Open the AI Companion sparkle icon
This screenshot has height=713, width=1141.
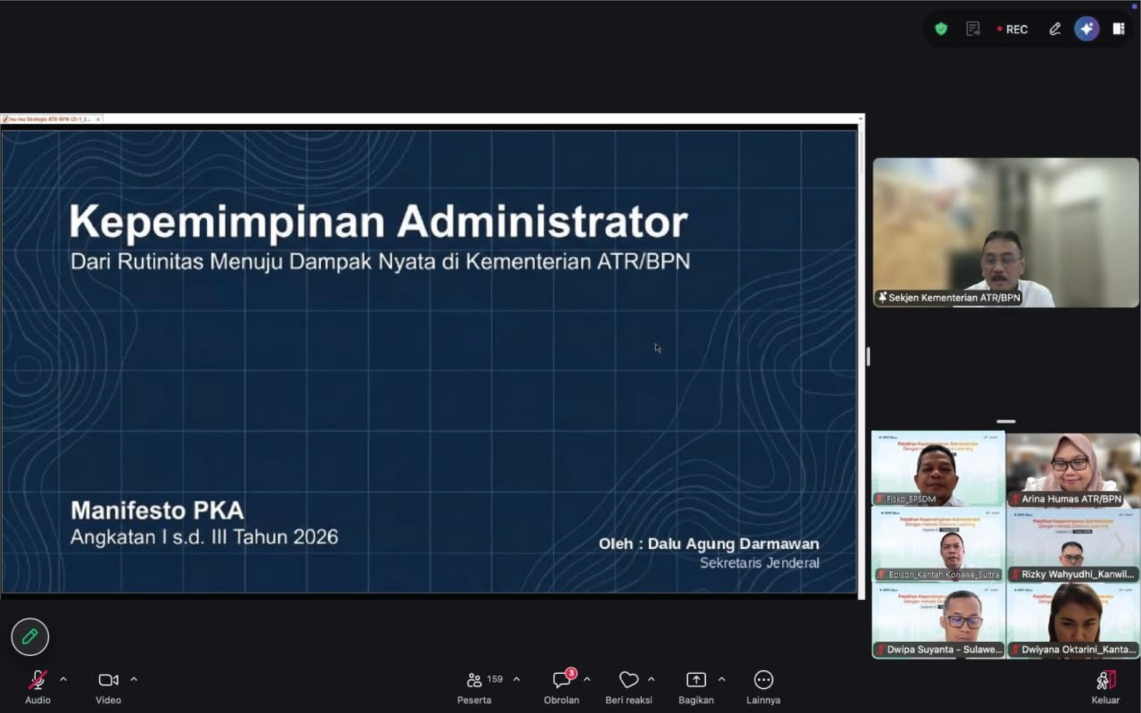click(x=1087, y=29)
